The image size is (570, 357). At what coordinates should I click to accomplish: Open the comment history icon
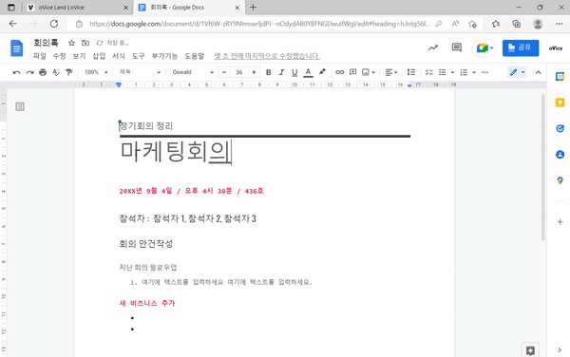[x=457, y=47]
